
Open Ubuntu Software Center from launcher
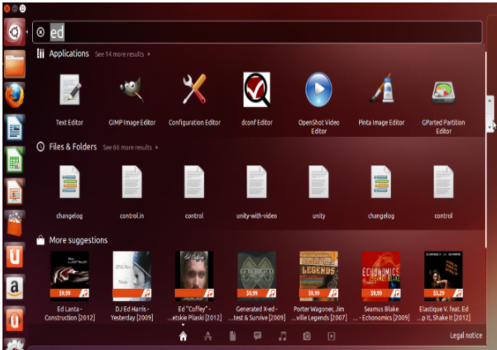click(x=15, y=224)
